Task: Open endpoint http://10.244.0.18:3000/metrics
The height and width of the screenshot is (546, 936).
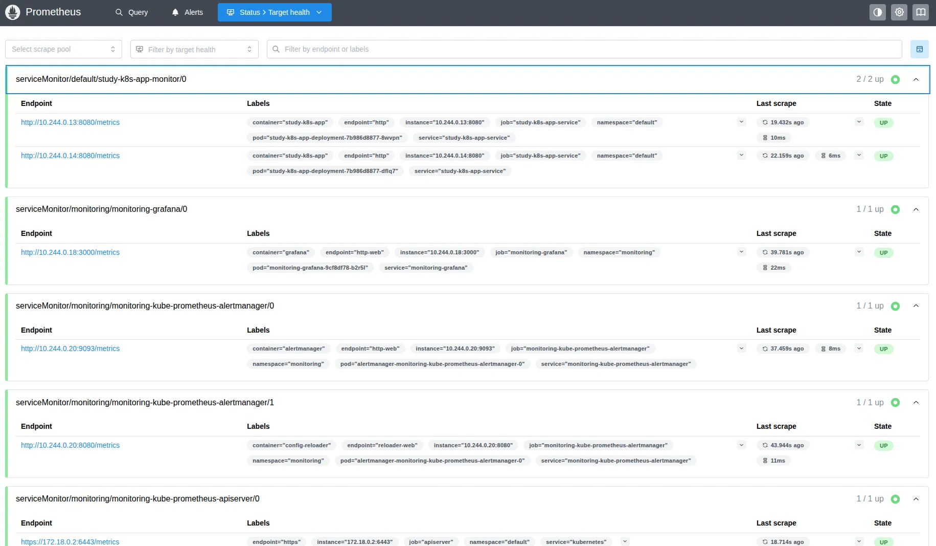Action: [x=70, y=252]
